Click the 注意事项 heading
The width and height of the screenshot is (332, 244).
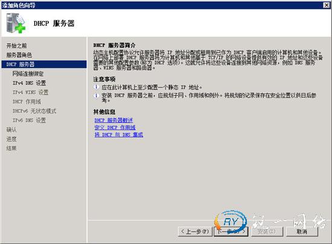tap(104, 79)
